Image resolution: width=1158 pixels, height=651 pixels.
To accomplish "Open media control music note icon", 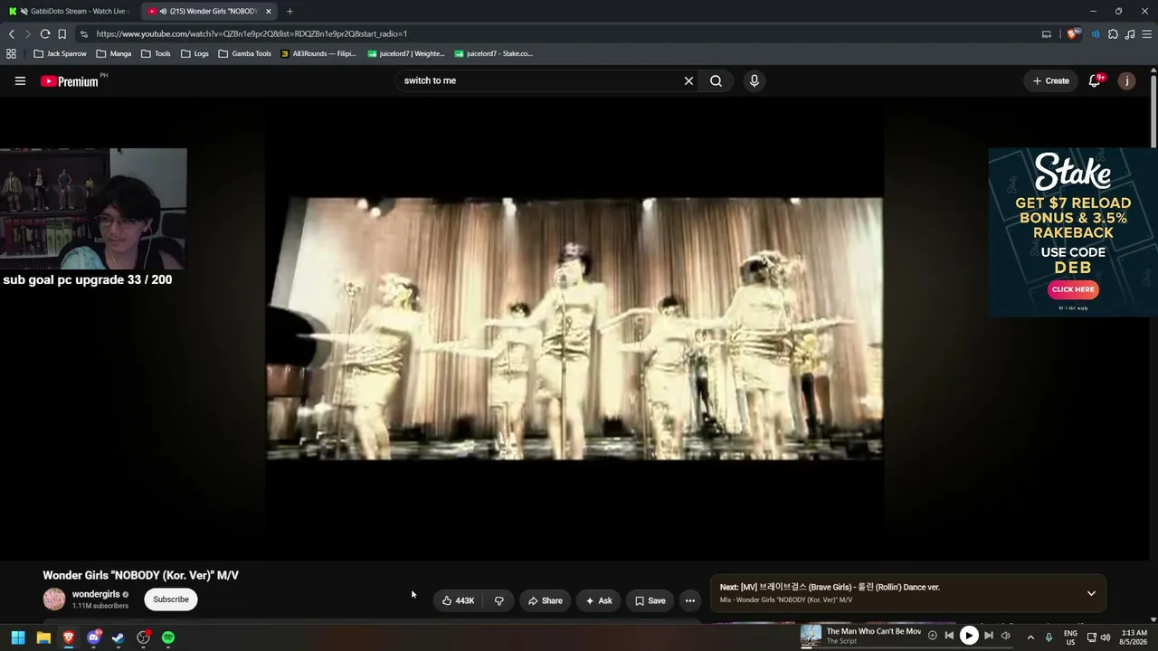I will coord(1130,34).
